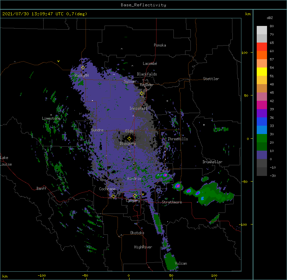The image size is (287, 280).
Task: Click the 100 tick on the right axis
Action: point(244,53)
